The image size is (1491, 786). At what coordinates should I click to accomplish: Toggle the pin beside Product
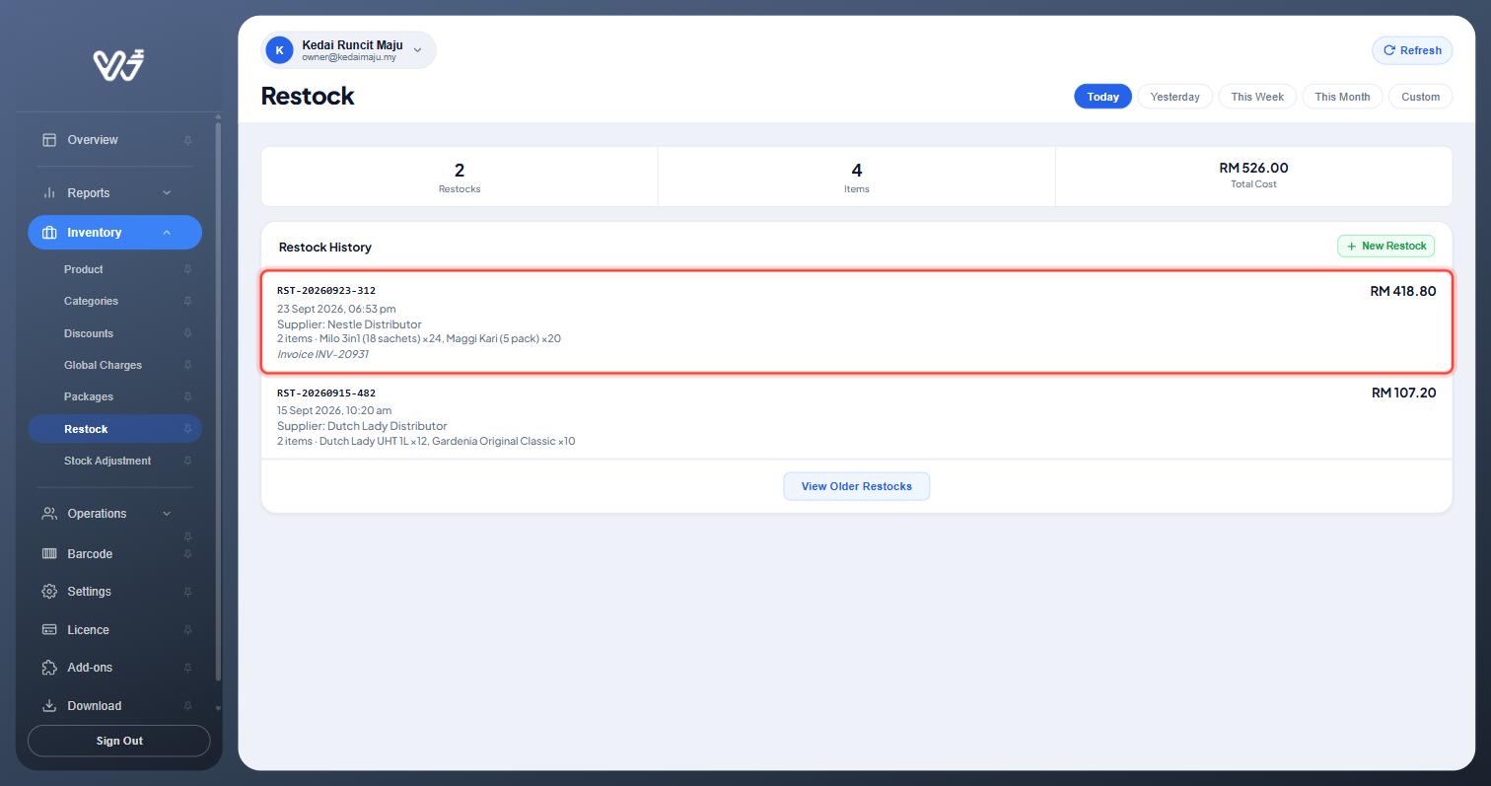pos(187,269)
